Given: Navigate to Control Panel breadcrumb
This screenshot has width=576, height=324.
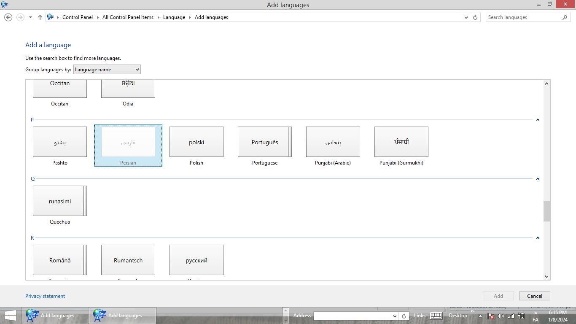Looking at the screenshot, I should pyautogui.click(x=78, y=17).
